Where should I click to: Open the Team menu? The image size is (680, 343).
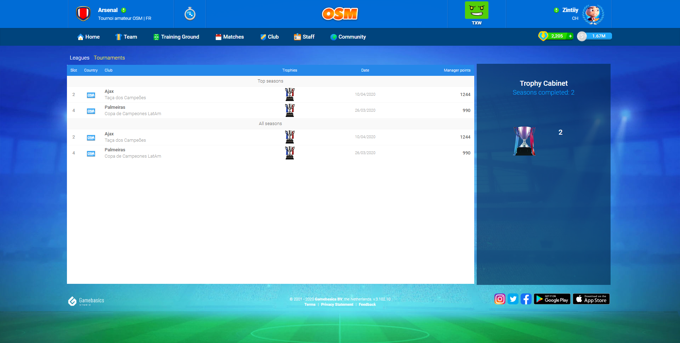point(126,37)
